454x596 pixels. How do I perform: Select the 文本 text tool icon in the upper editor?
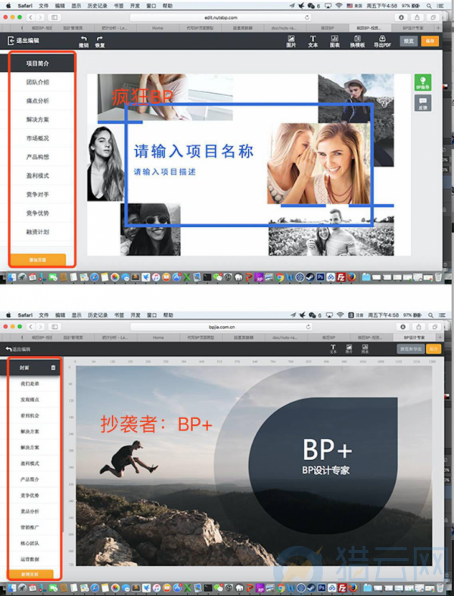point(313,39)
